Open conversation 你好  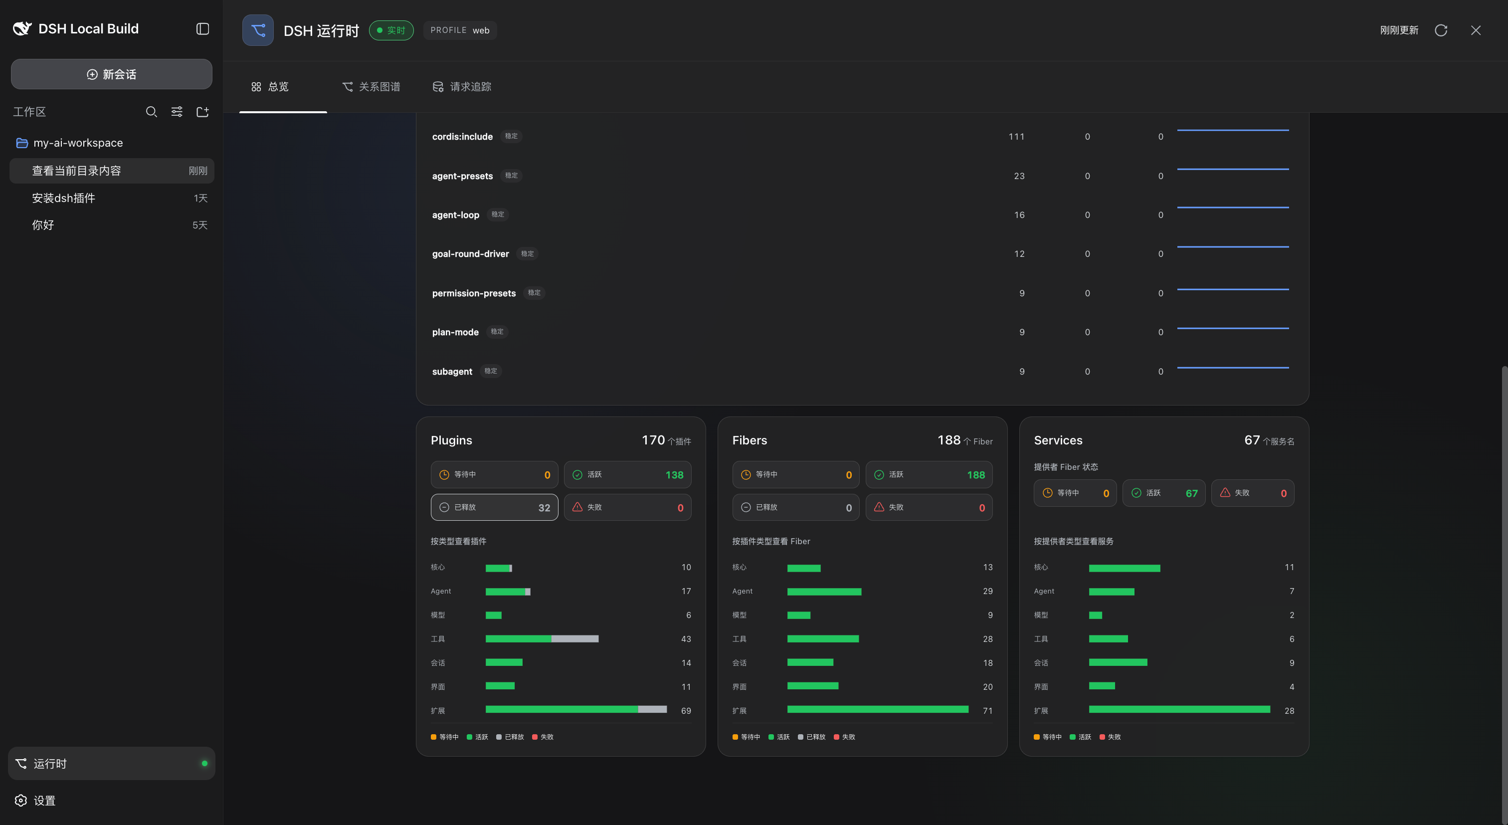coord(111,225)
